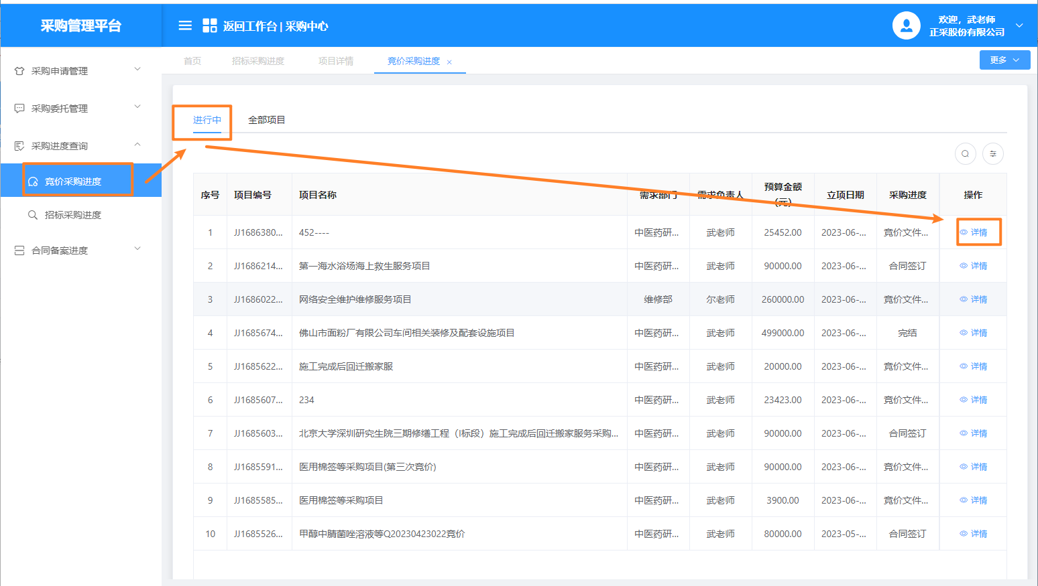Click the 采购申请管理 shirt icon

[x=19, y=71]
